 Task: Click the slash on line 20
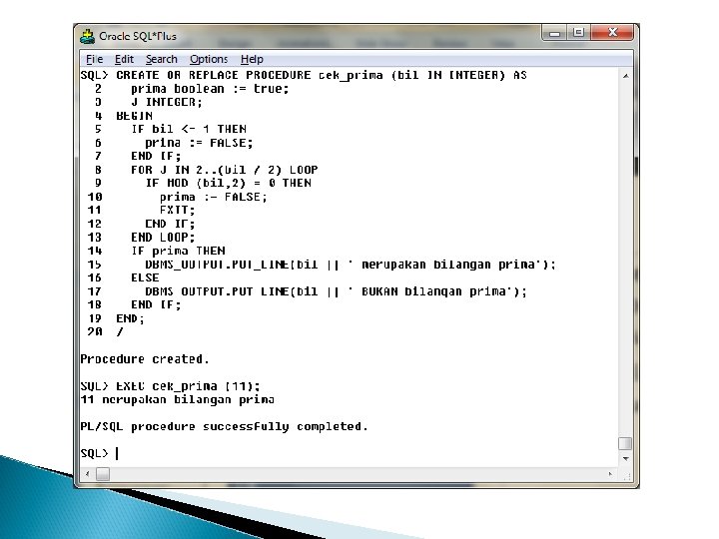[x=120, y=331]
